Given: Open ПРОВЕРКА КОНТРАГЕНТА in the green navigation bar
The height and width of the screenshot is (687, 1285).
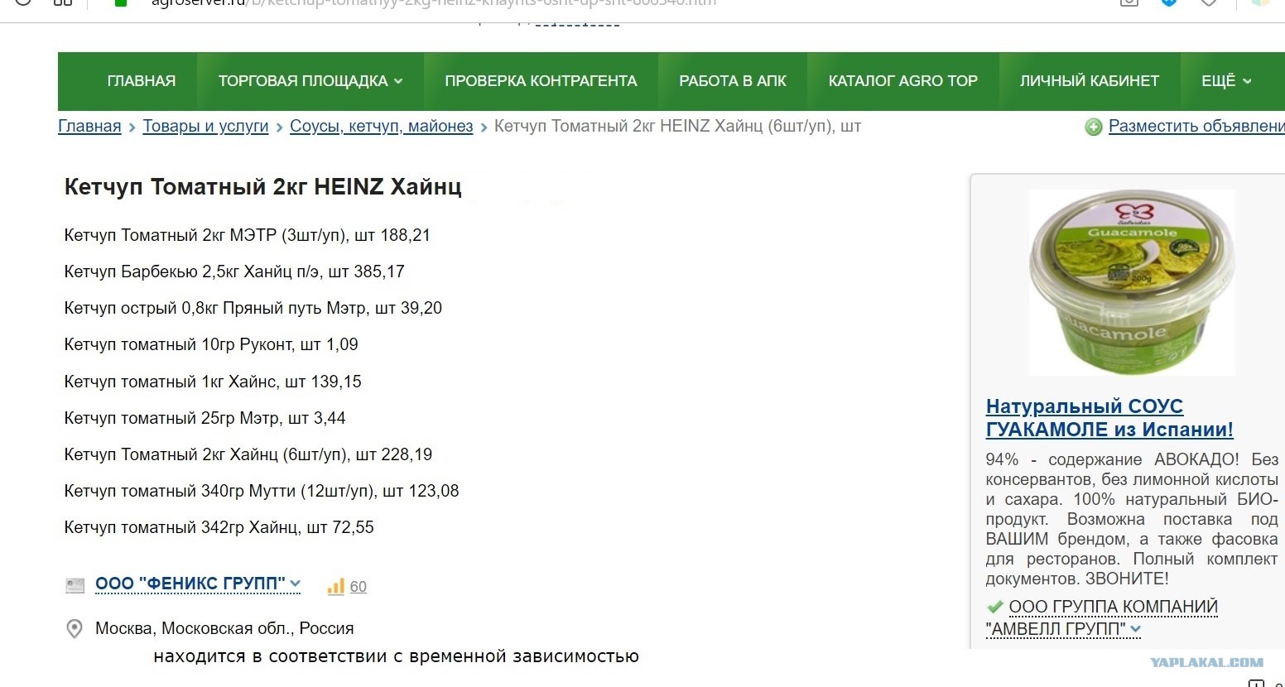Looking at the screenshot, I should pyautogui.click(x=541, y=81).
